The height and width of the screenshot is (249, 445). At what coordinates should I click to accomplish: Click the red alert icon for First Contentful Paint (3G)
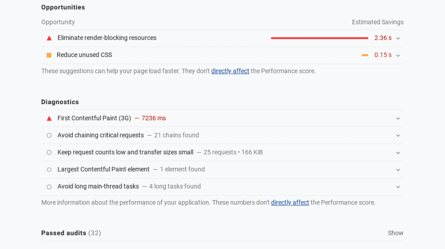[49, 118]
